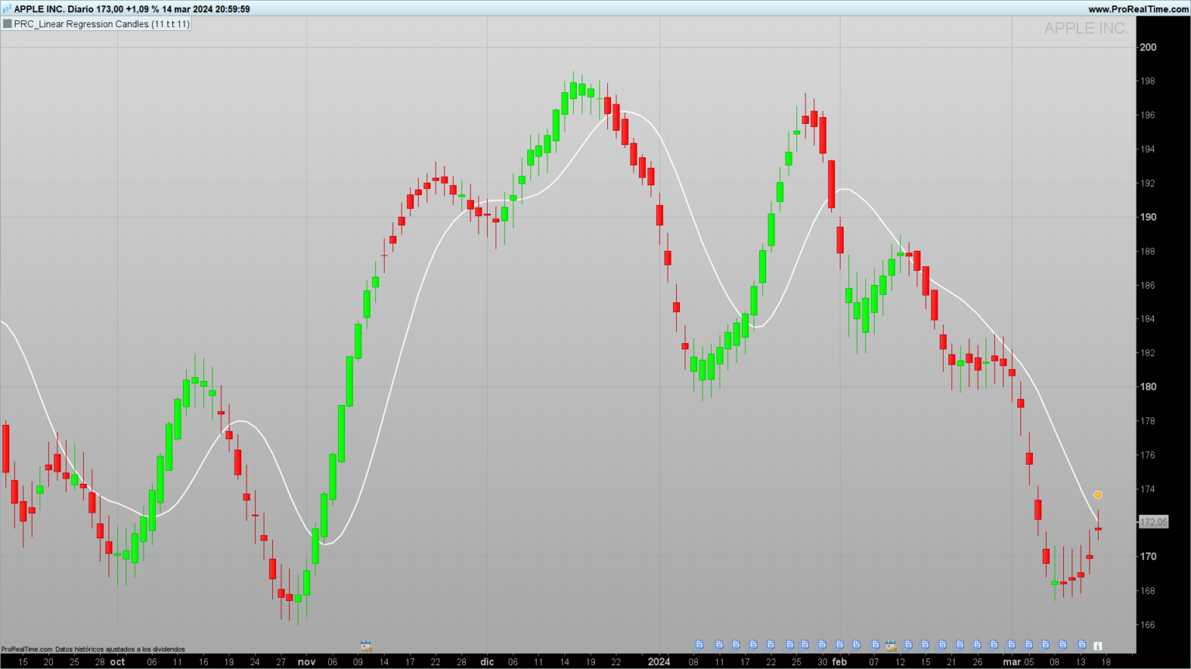The width and height of the screenshot is (1191, 669).
Task: Open the news icon above the 13 March date
Action: [1082, 645]
